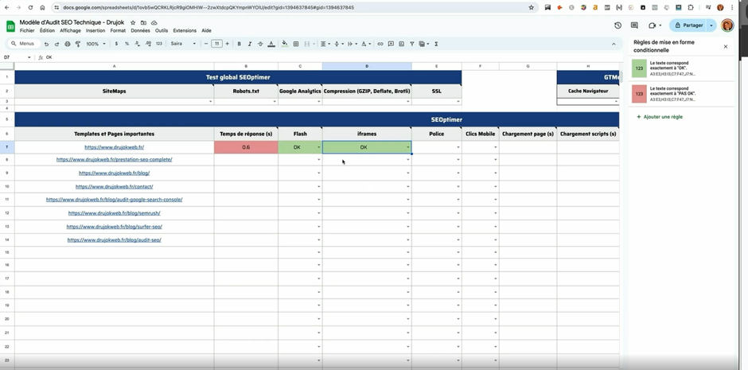Open dropdown arrow in iframes cell D7
This screenshot has width=748, height=370.
pyautogui.click(x=408, y=147)
